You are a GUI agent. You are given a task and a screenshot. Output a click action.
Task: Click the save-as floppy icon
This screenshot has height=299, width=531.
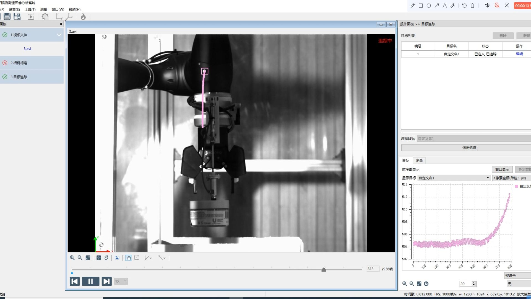click(x=17, y=17)
